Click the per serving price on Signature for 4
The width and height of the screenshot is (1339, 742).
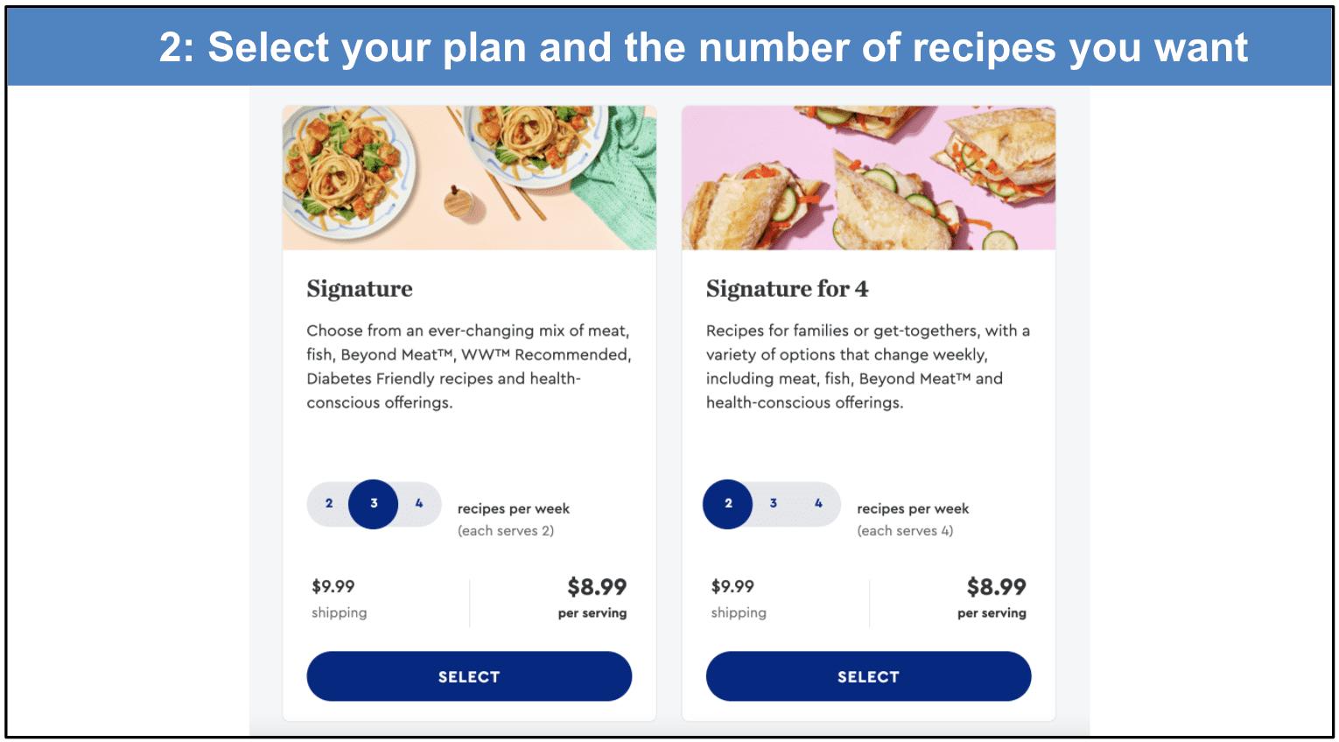(x=997, y=587)
